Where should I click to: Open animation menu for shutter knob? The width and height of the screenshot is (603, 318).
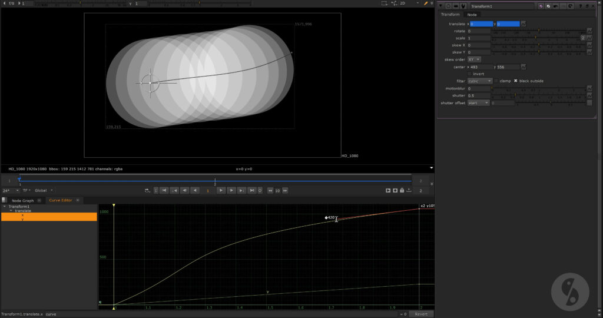(x=589, y=95)
